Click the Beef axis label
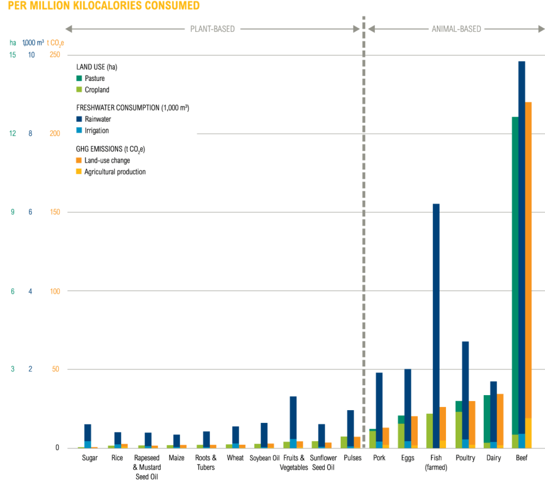This screenshot has width=545, height=482. [x=521, y=457]
